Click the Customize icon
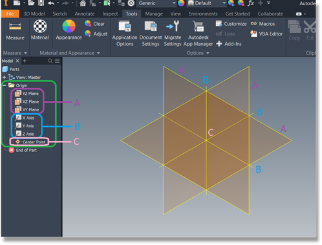The width and height of the screenshot is (322, 245). (219, 23)
